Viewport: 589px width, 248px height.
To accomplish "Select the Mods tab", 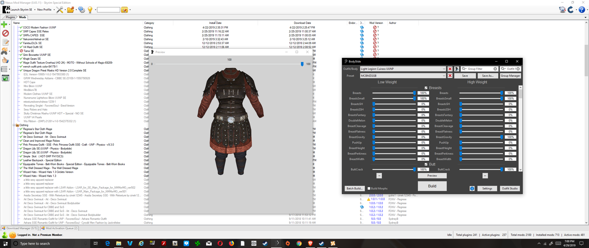I will (x=23, y=17).
